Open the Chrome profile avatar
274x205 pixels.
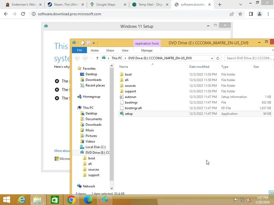point(260,14)
